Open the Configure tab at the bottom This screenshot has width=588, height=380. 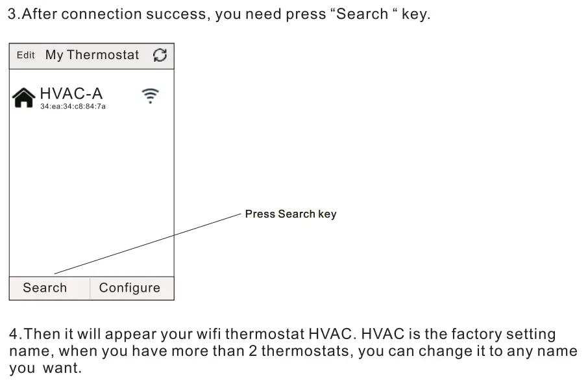(130, 288)
